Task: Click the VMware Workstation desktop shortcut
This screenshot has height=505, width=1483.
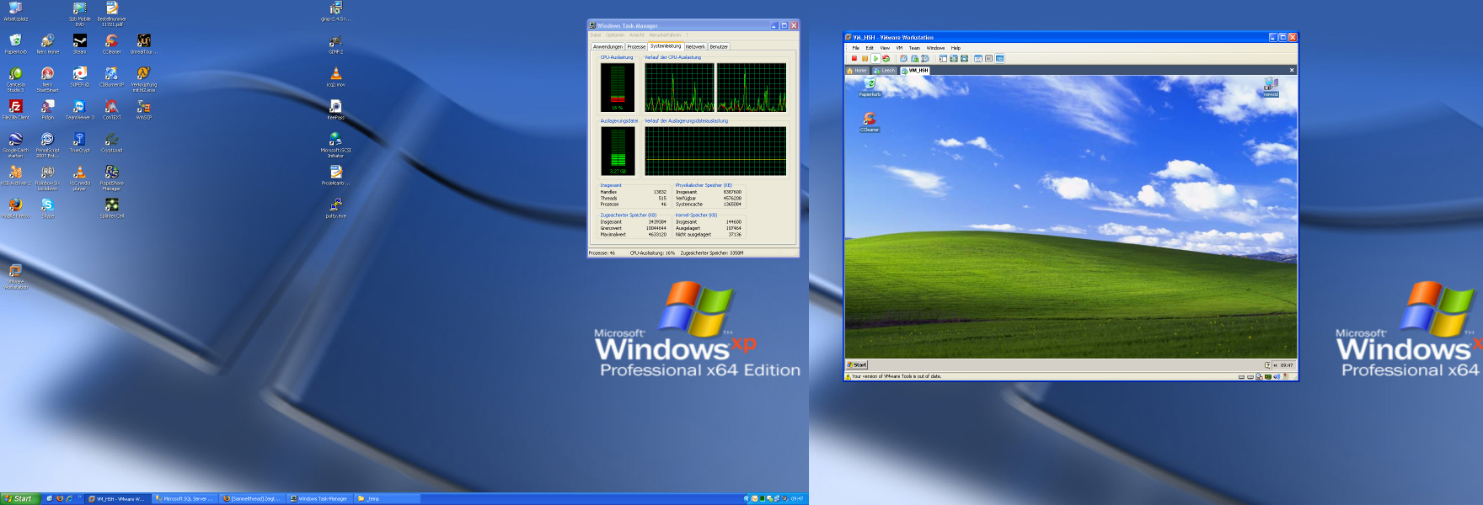Action: 15,276
